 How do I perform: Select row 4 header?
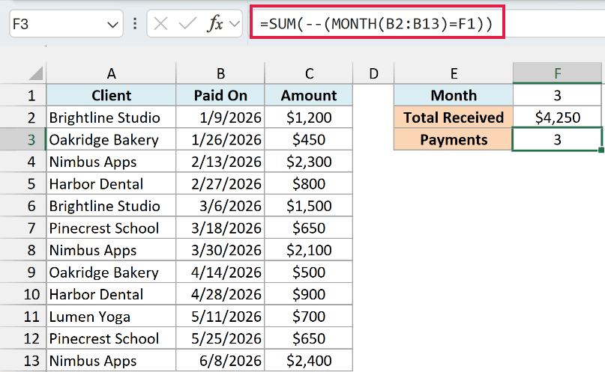[23, 162]
